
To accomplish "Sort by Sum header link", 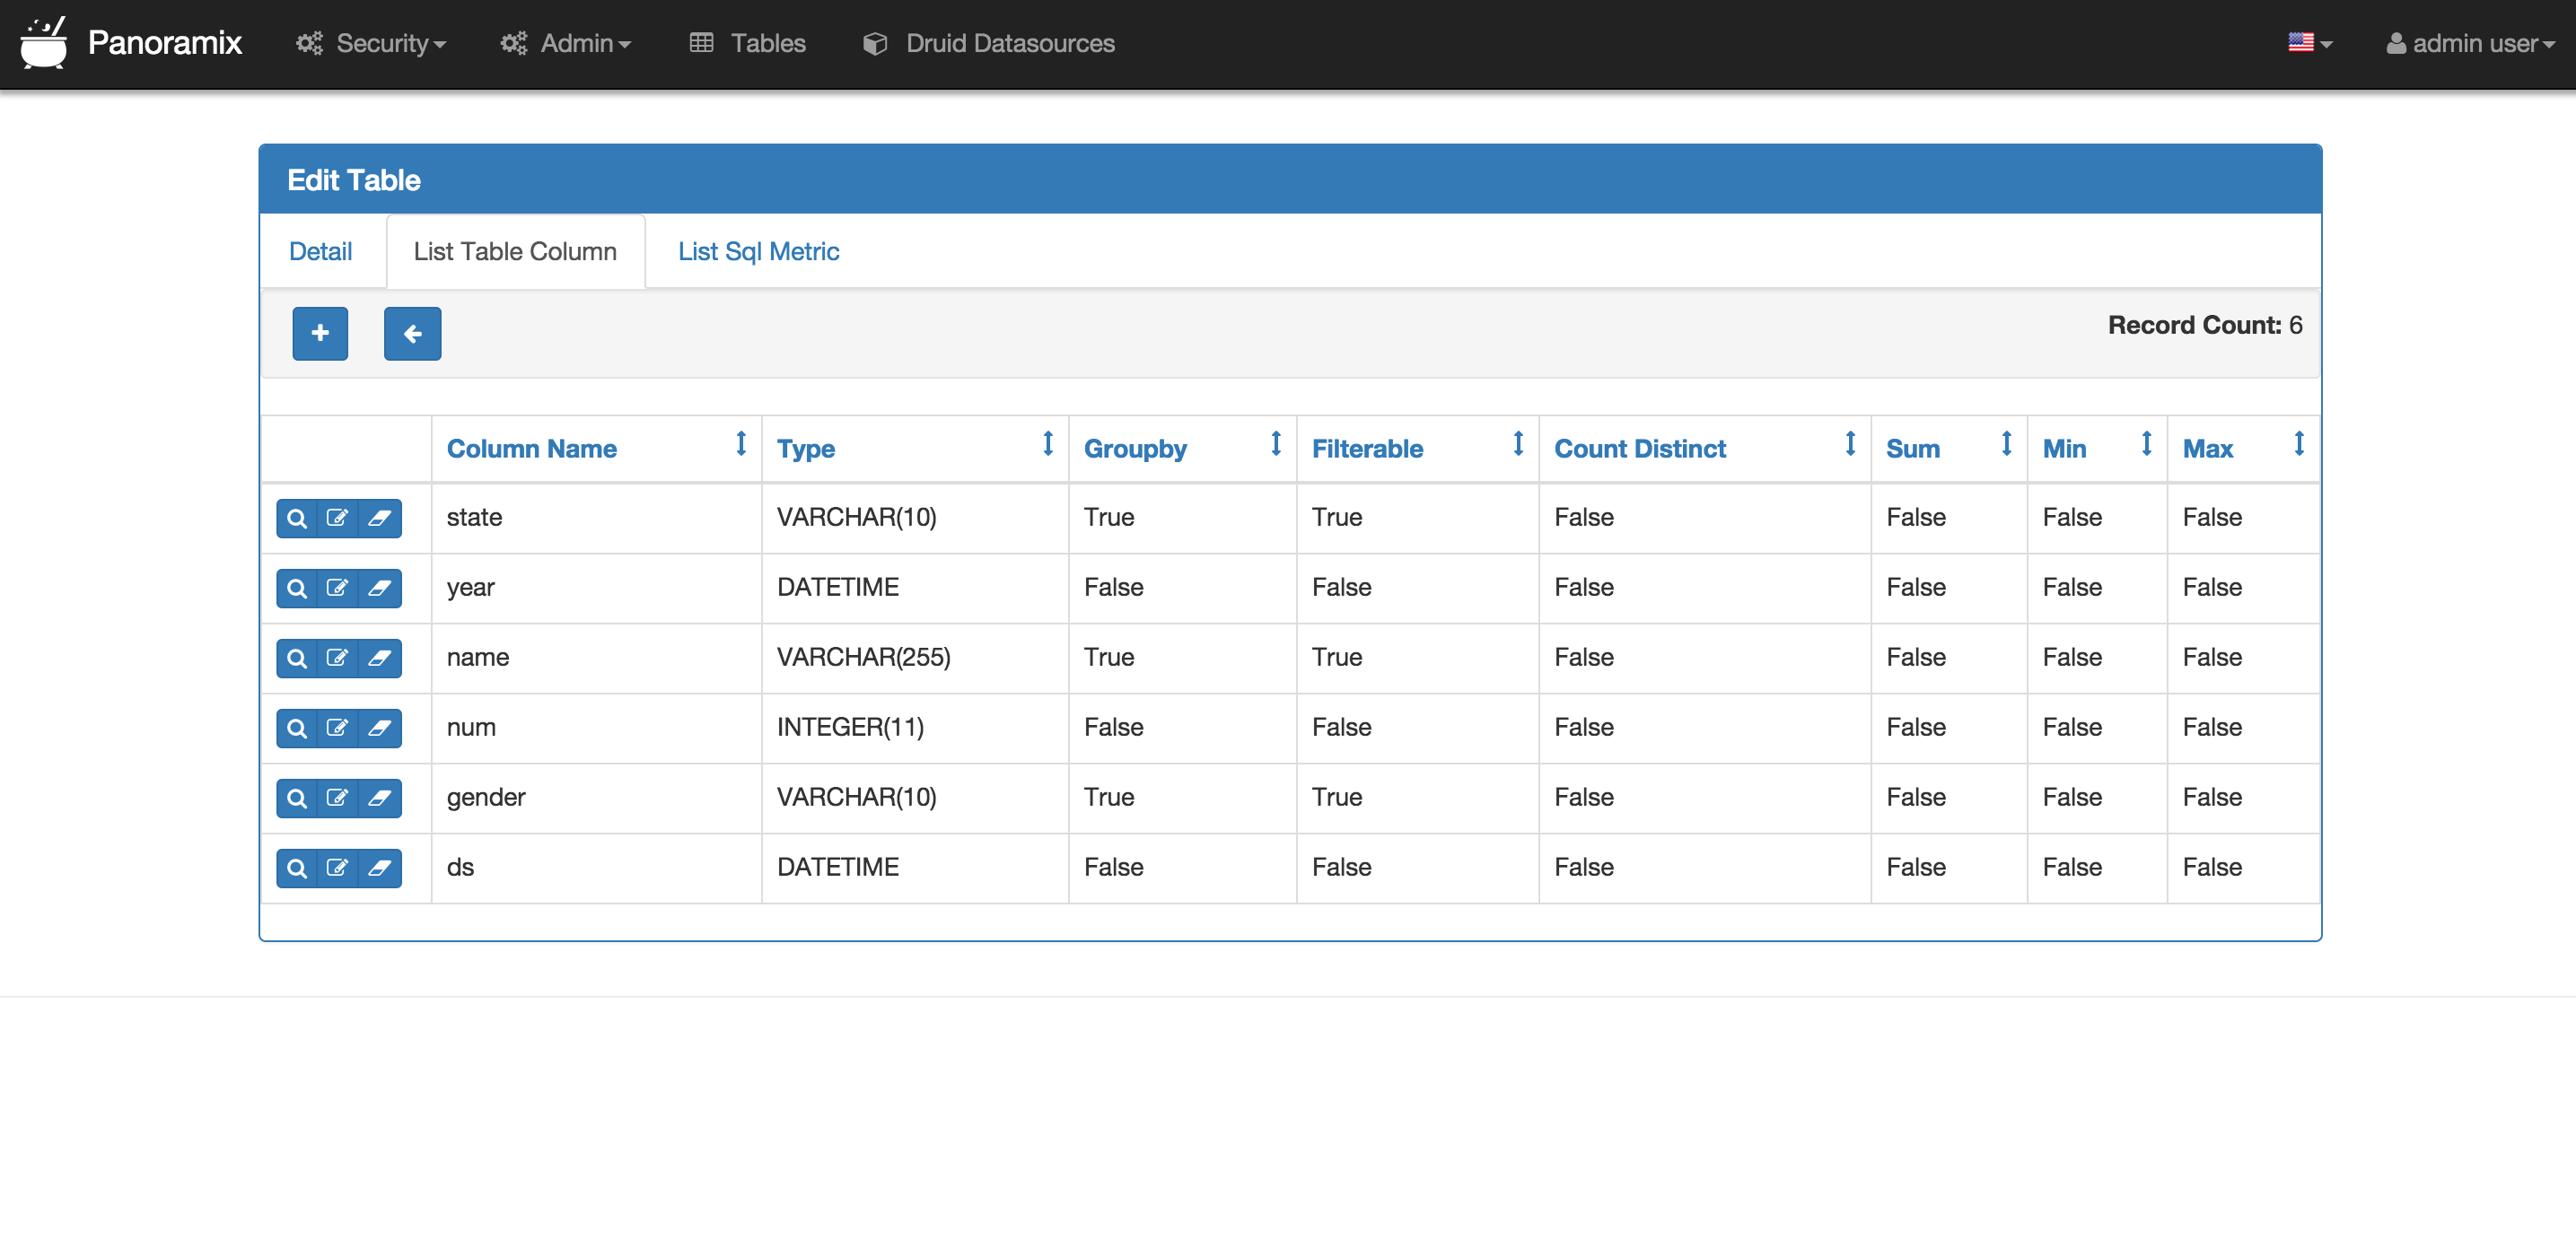I will point(1913,449).
